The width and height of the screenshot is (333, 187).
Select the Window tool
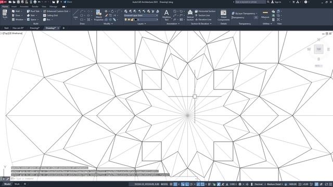click(x=18, y=20)
